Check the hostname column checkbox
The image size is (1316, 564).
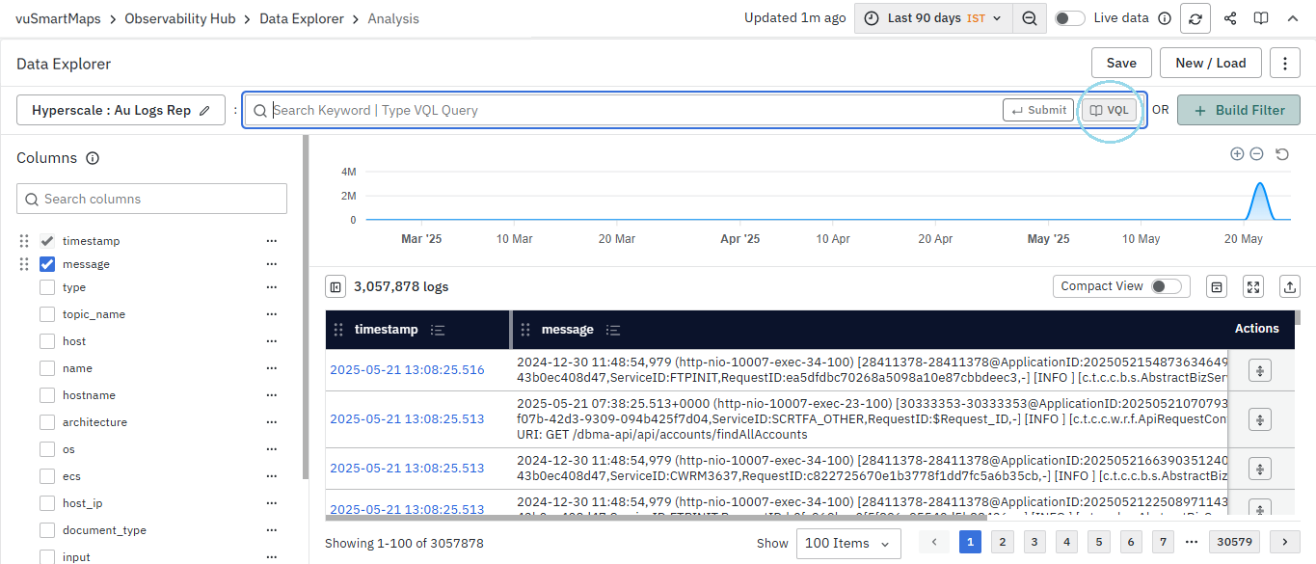pyautogui.click(x=47, y=395)
